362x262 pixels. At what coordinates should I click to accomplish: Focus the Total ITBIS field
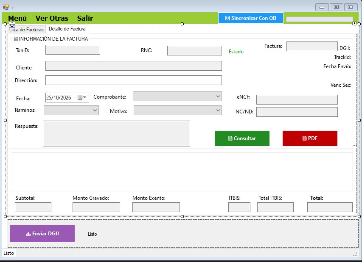(x=275, y=207)
